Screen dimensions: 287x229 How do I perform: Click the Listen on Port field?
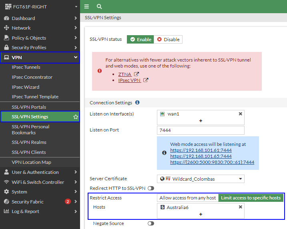pyautogui.click(x=201, y=130)
